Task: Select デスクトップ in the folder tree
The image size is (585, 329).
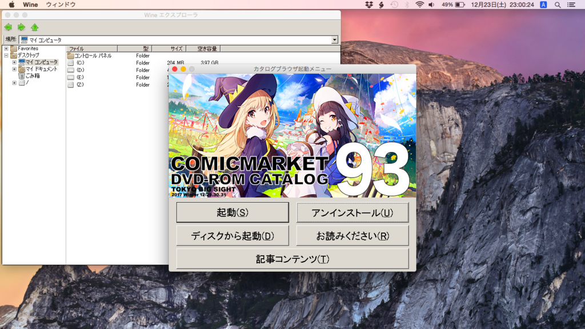Action: (29, 55)
